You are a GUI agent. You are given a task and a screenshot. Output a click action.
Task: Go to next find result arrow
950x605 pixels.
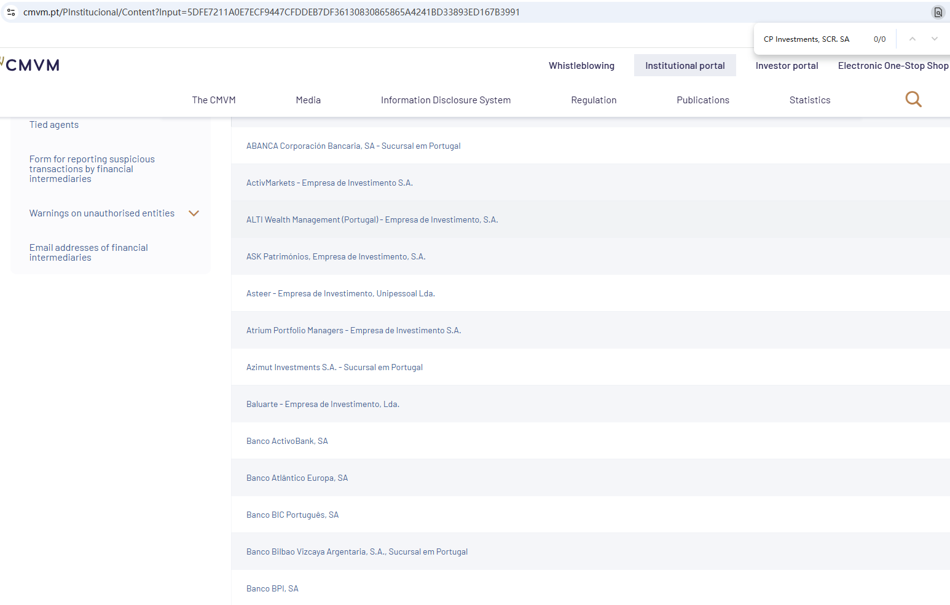point(934,39)
